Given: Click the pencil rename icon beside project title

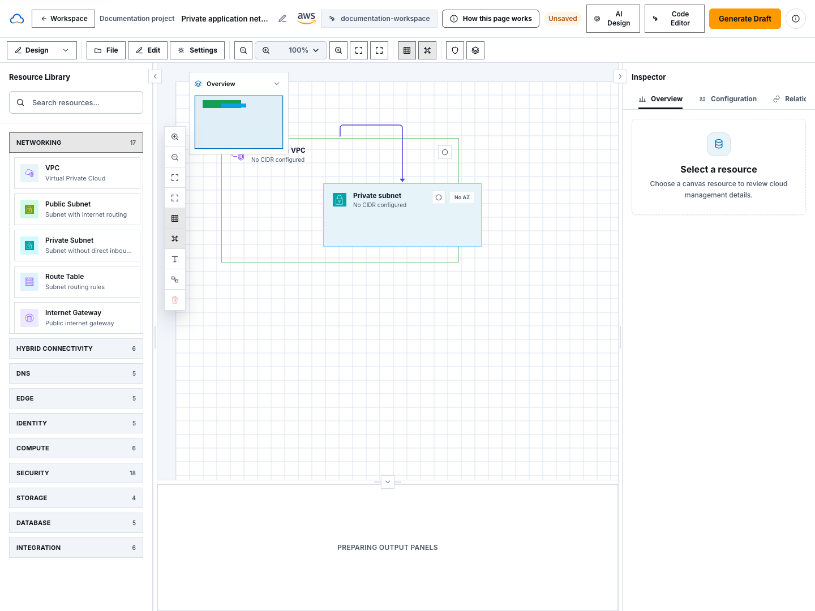Looking at the screenshot, I should pyautogui.click(x=282, y=19).
